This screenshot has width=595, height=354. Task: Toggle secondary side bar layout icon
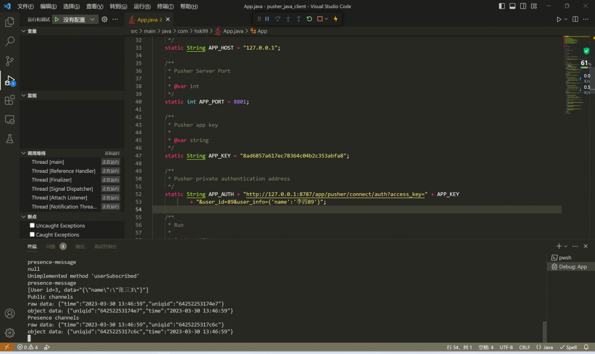click(523, 6)
